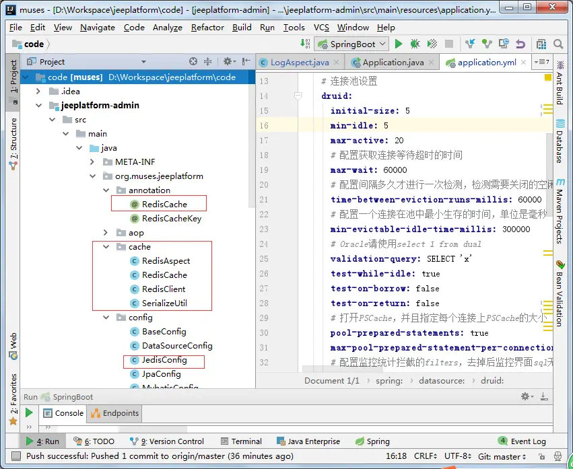573x469 pixels.
Task: Toggle the Structure side panel
Action: pos(13,143)
